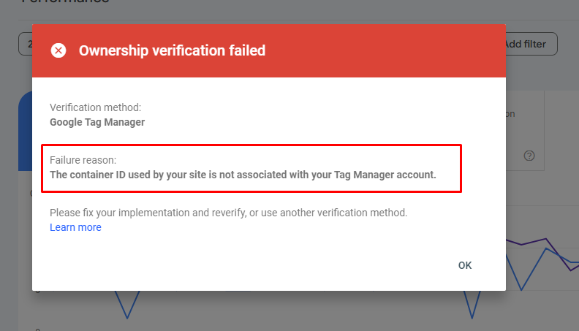The height and width of the screenshot is (331, 579).
Task: Click the white X error icon
Action: (x=58, y=50)
